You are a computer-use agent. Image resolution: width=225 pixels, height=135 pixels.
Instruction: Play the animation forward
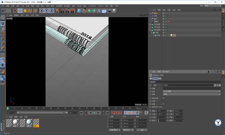(x=94, y=113)
